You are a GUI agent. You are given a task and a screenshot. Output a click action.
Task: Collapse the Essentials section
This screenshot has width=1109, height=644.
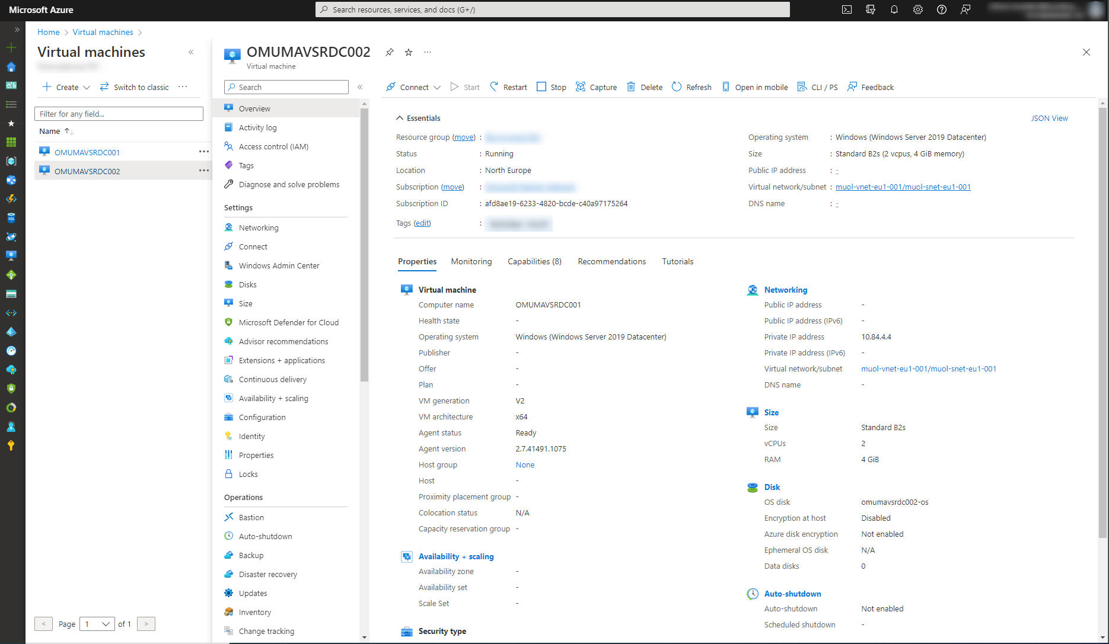pos(400,117)
